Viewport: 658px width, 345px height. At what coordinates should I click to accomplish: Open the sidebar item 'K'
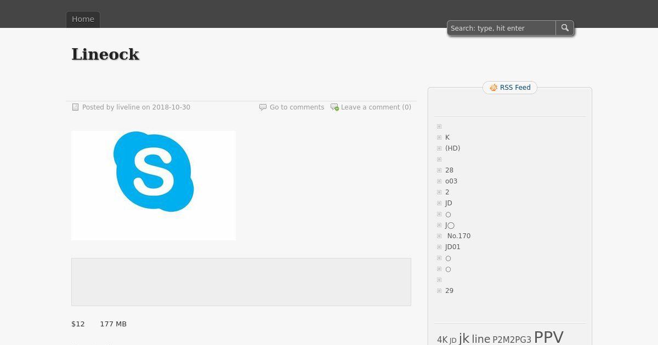447,137
